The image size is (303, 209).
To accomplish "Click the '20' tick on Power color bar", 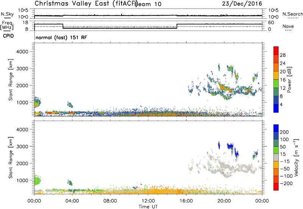I will pyautogui.click(x=283, y=72).
